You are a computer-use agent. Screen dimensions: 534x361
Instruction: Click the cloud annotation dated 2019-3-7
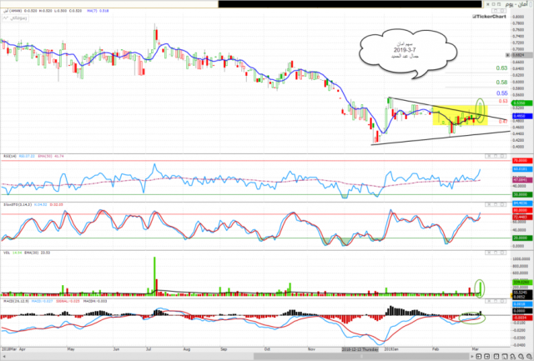tap(408, 53)
